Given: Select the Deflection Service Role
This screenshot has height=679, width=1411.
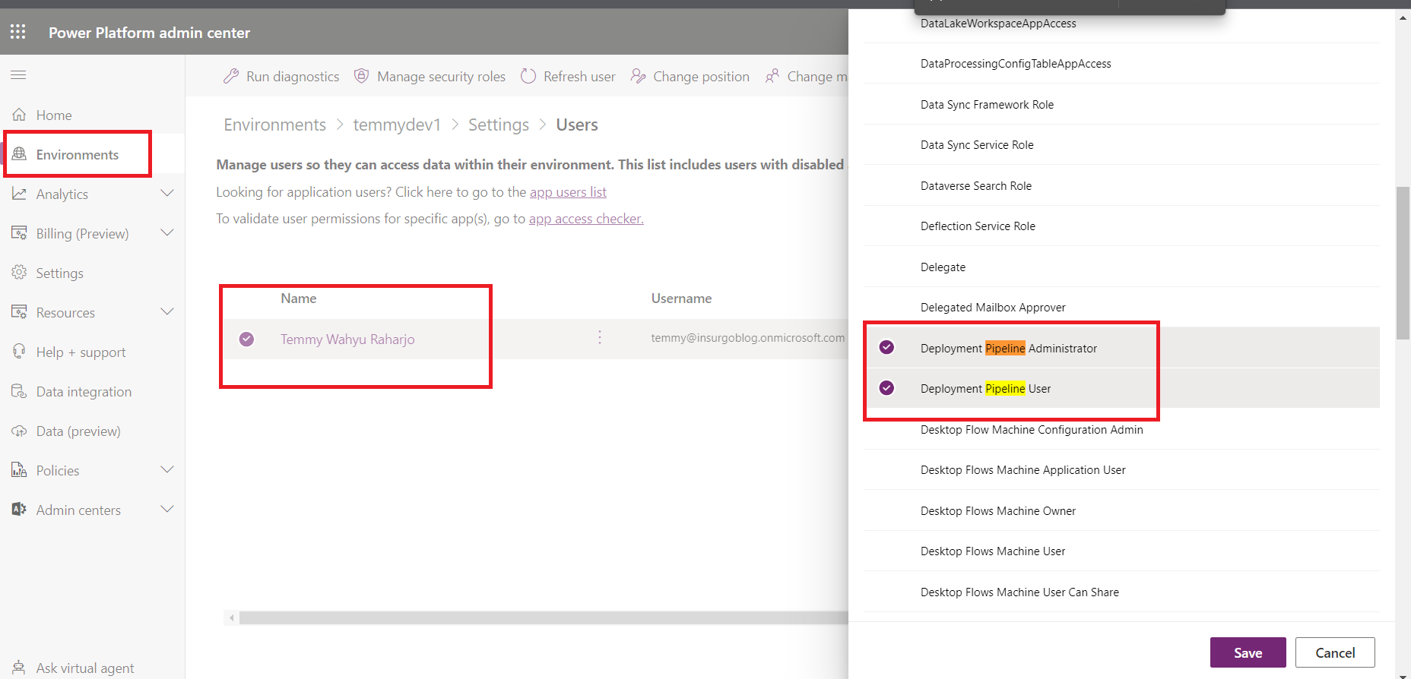Looking at the screenshot, I should 1121,226.
